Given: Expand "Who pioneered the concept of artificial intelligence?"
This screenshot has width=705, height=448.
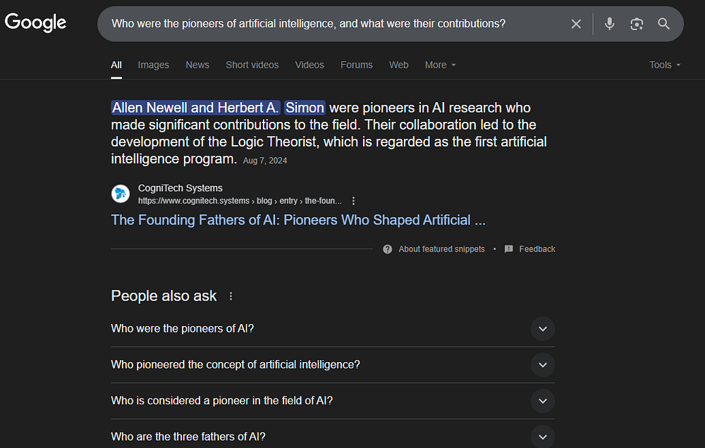Looking at the screenshot, I should [542, 365].
